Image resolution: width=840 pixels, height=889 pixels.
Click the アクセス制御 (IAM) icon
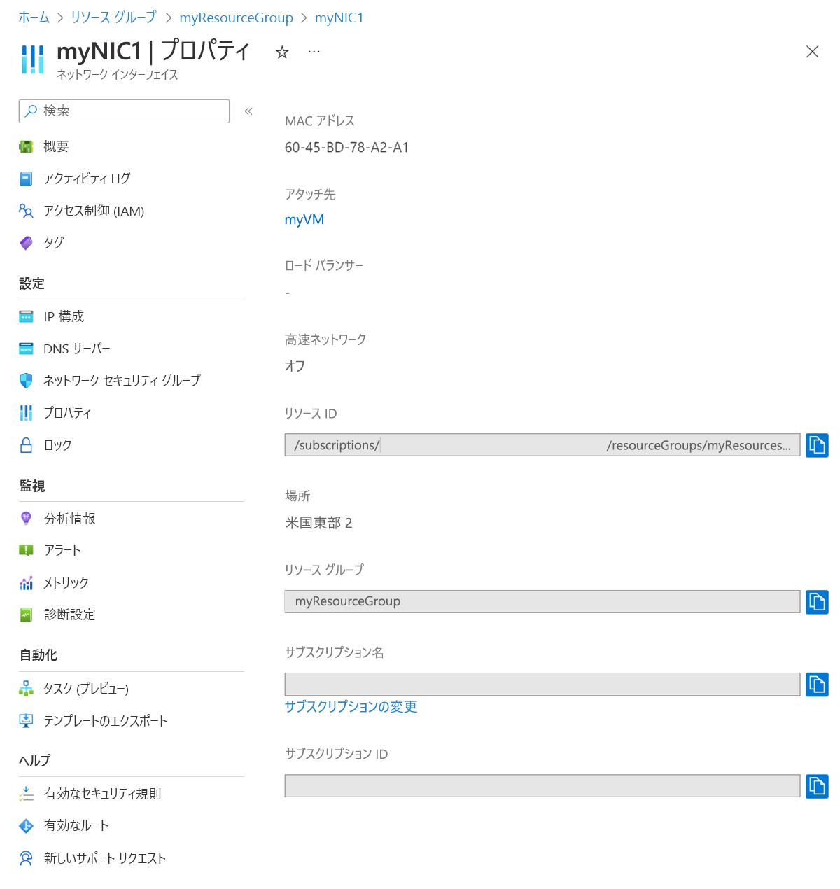click(26, 211)
